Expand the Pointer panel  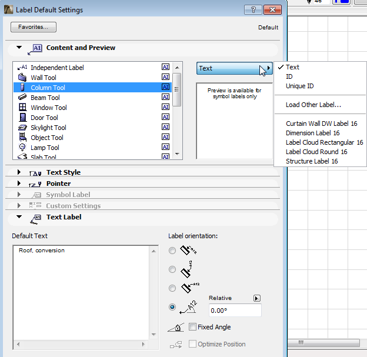(19, 183)
